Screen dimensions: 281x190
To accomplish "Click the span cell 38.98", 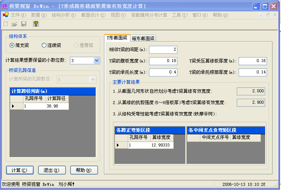I will click(57, 106).
